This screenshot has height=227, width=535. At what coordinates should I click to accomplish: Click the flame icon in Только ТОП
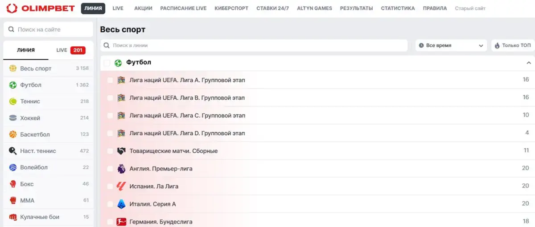pyautogui.click(x=498, y=45)
